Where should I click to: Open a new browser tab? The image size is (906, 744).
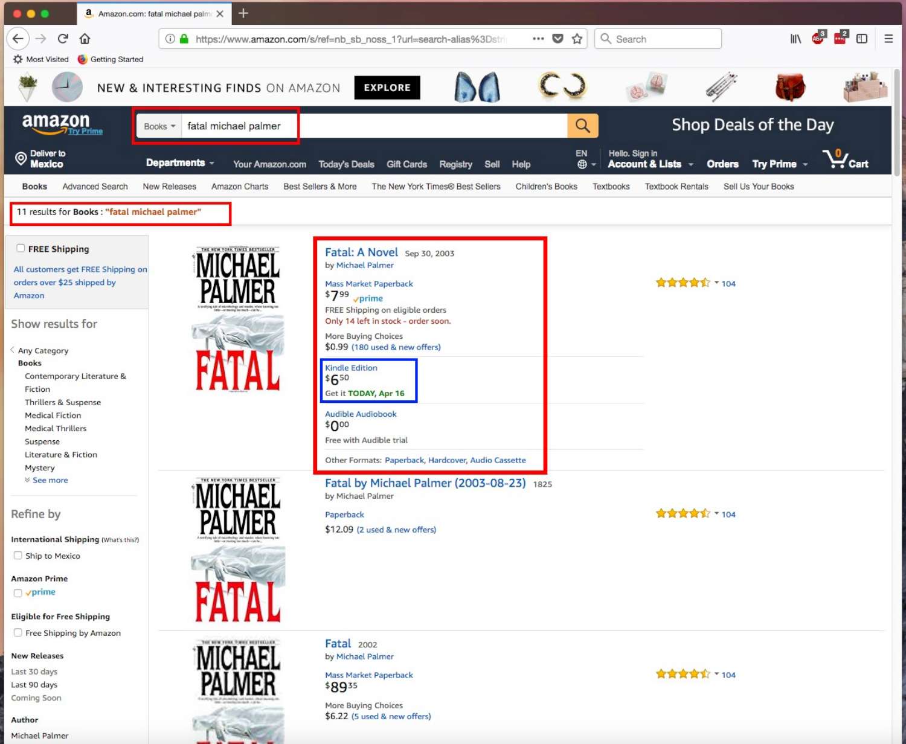click(x=243, y=13)
